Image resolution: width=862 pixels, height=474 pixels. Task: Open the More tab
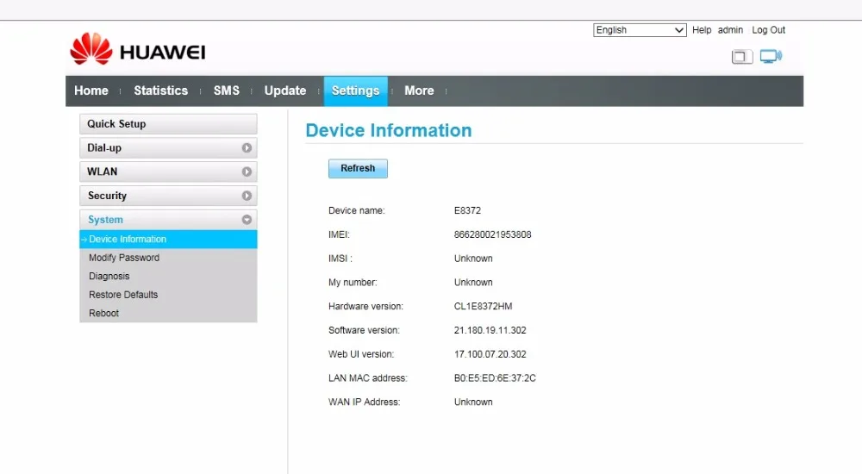coord(420,90)
